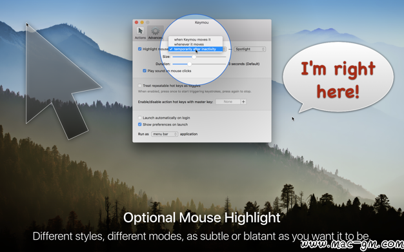This screenshot has height=252, width=404.
Task: Toggle the Highlight mouse checkbox
Action: click(139, 49)
